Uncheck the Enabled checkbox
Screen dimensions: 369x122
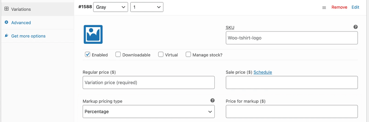[88, 54]
